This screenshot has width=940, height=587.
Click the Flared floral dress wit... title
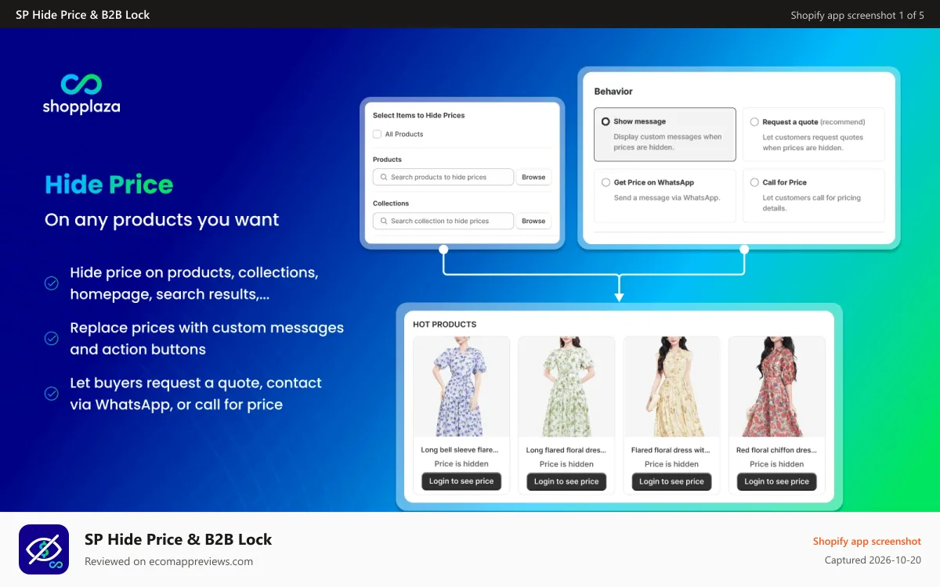tap(671, 450)
